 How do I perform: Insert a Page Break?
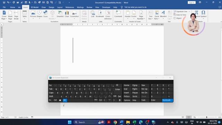[16, 15]
